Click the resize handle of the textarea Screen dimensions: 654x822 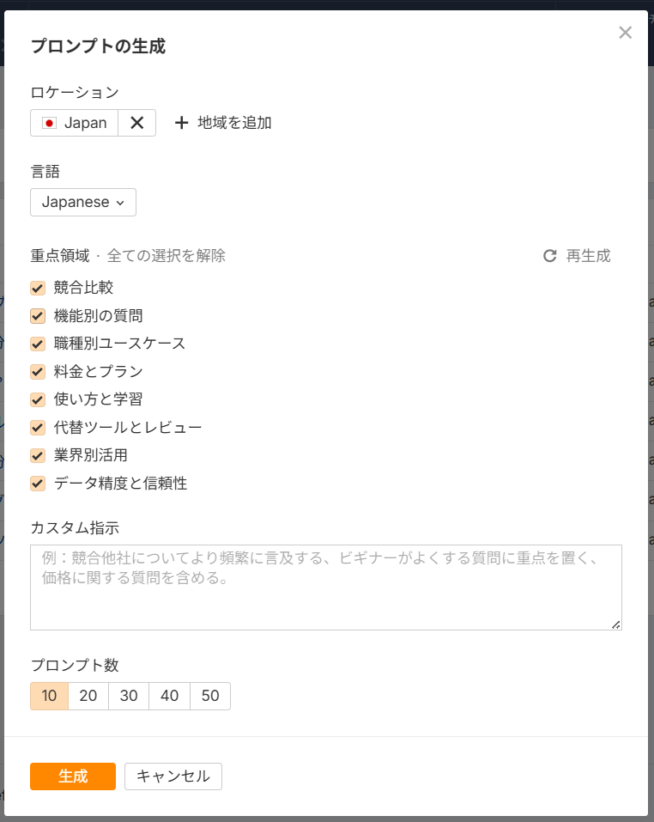pyautogui.click(x=616, y=625)
